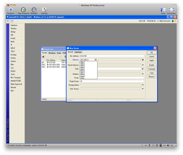Click the green status square in WinBox toolbar

(x=173, y=21)
